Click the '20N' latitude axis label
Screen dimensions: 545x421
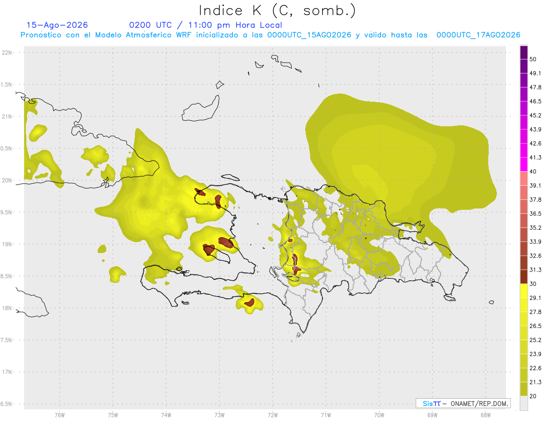7,180
